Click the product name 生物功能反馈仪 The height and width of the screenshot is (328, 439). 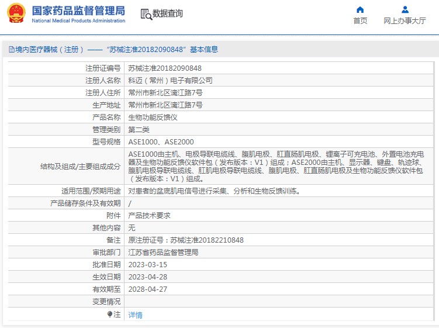tap(153, 118)
